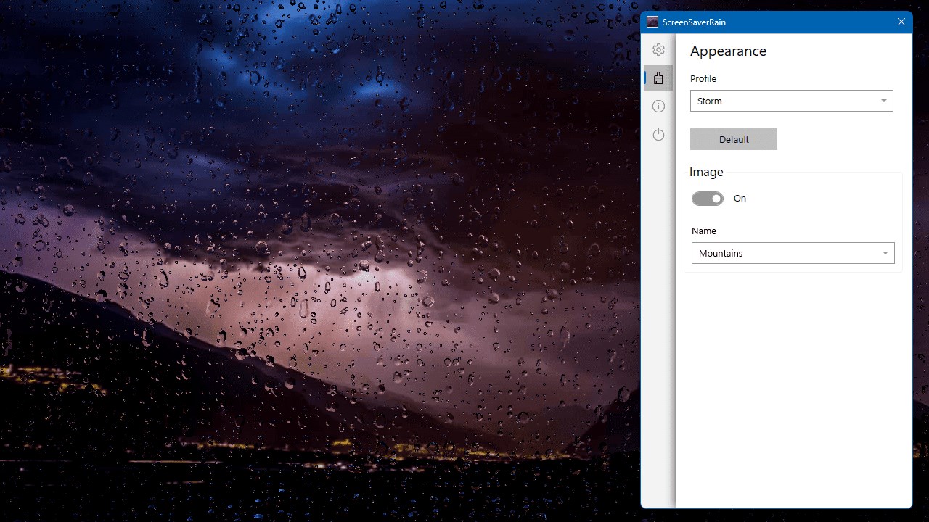Click the Default reset button under Profile
929x522 pixels.
pyautogui.click(x=733, y=138)
